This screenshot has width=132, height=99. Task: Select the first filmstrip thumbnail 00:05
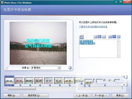[x=9, y=81]
